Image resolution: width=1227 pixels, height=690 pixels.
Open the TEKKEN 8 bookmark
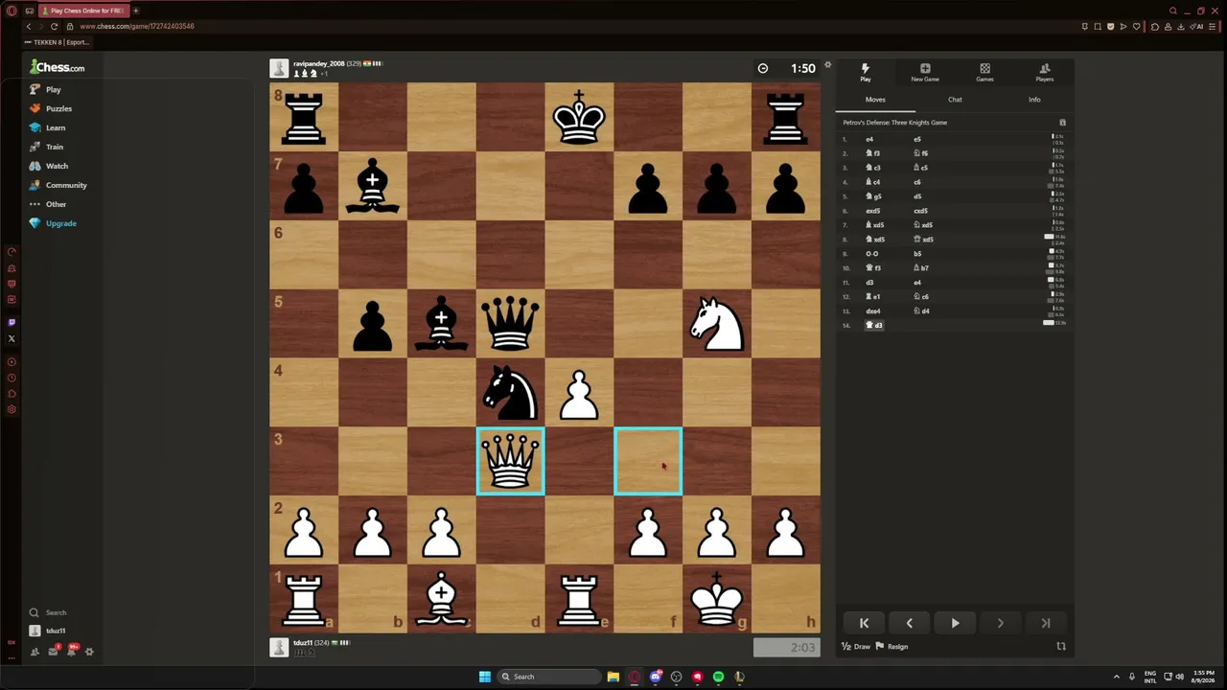(58, 42)
